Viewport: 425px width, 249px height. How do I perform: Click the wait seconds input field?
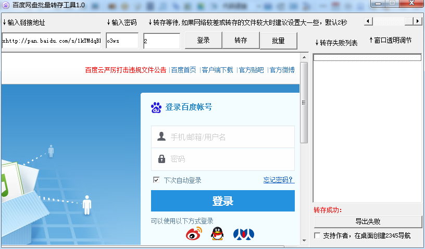click(161, 41)
